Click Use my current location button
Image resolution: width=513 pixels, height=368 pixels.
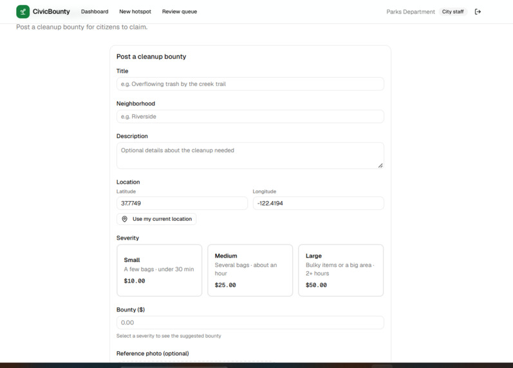click(x=156, y=219)
